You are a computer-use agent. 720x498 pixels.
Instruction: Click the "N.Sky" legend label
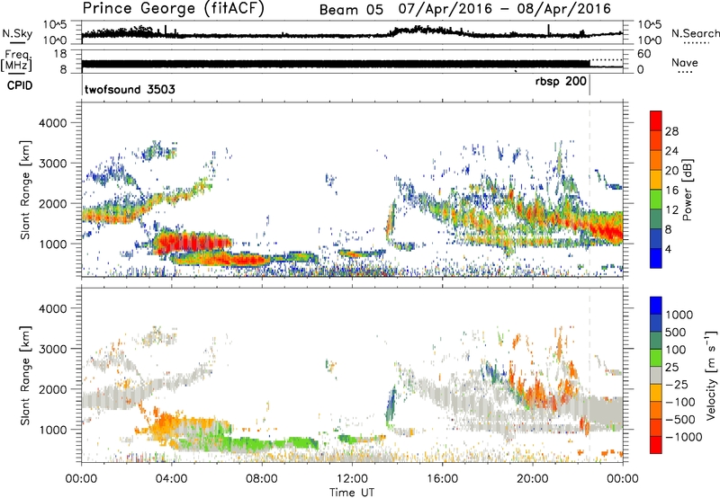point(17,33)
